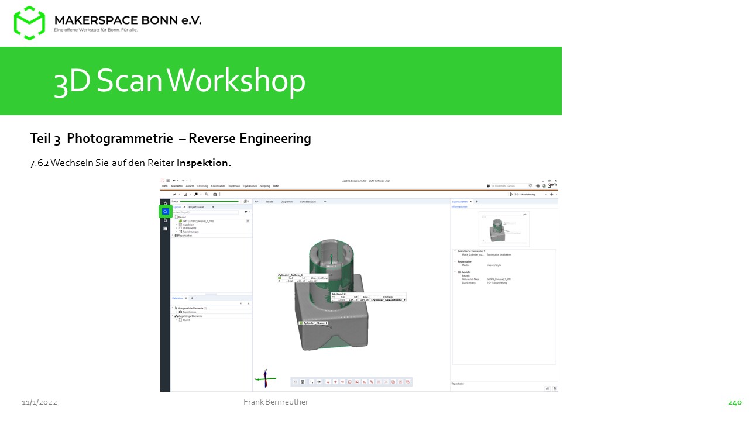Viewport: 749px width, 421px height.
Task: Collapse the 3D-Ansicht properties section
Action: (455, 272)
